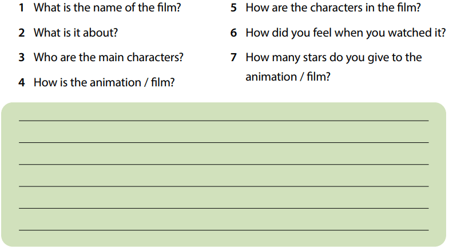Click the fifth blank writing line
This screenshot has width=449, height=247.
click(x=224, y=208)
